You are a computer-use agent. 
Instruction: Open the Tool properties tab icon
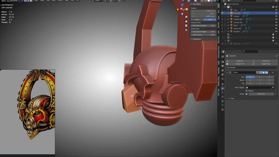click(223, 56)
